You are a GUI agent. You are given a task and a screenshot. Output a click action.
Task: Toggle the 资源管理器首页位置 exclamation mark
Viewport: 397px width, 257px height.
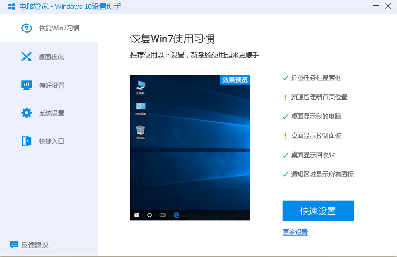pyautogui.click(x=285, y=97)
